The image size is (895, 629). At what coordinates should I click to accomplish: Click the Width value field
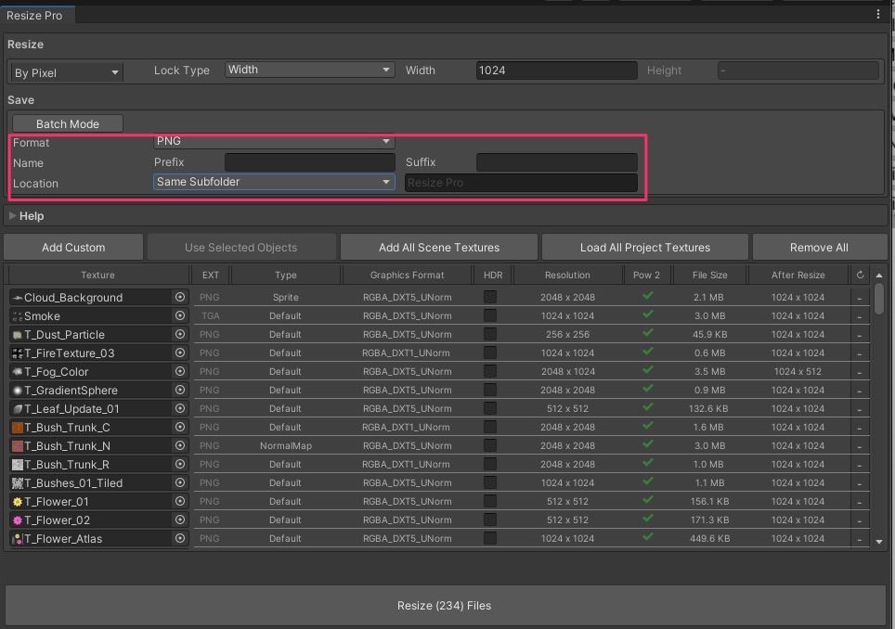pos(556,71)
